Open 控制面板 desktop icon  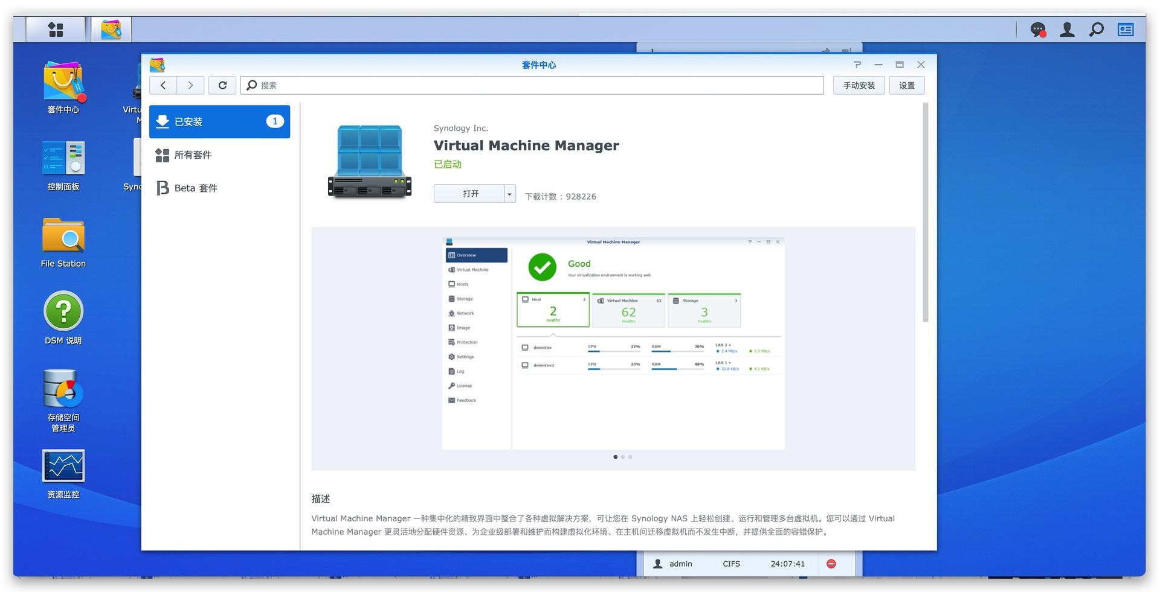click(63, 165)
